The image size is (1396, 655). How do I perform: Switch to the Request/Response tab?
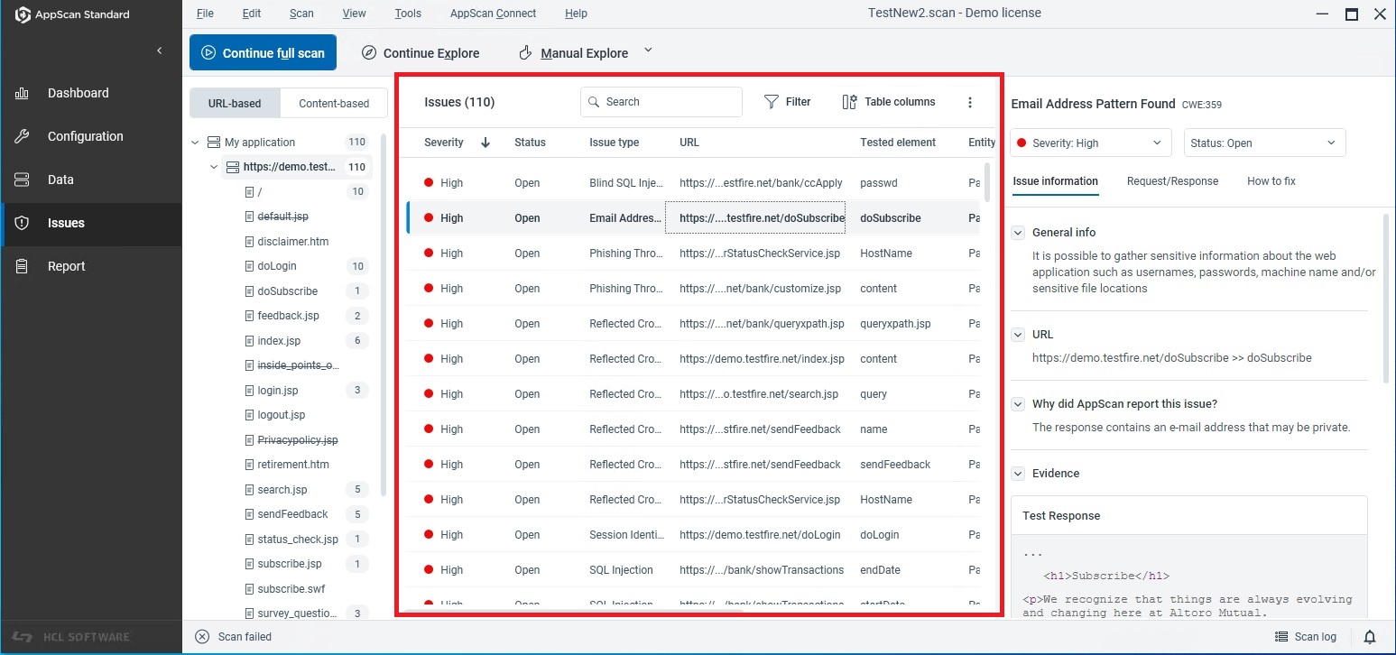coord(1172,181)
